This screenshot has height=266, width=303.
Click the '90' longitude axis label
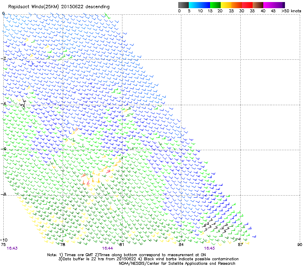[x=300, y=245]
